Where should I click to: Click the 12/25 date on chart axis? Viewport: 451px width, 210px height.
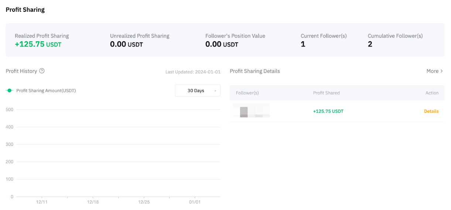144,202
